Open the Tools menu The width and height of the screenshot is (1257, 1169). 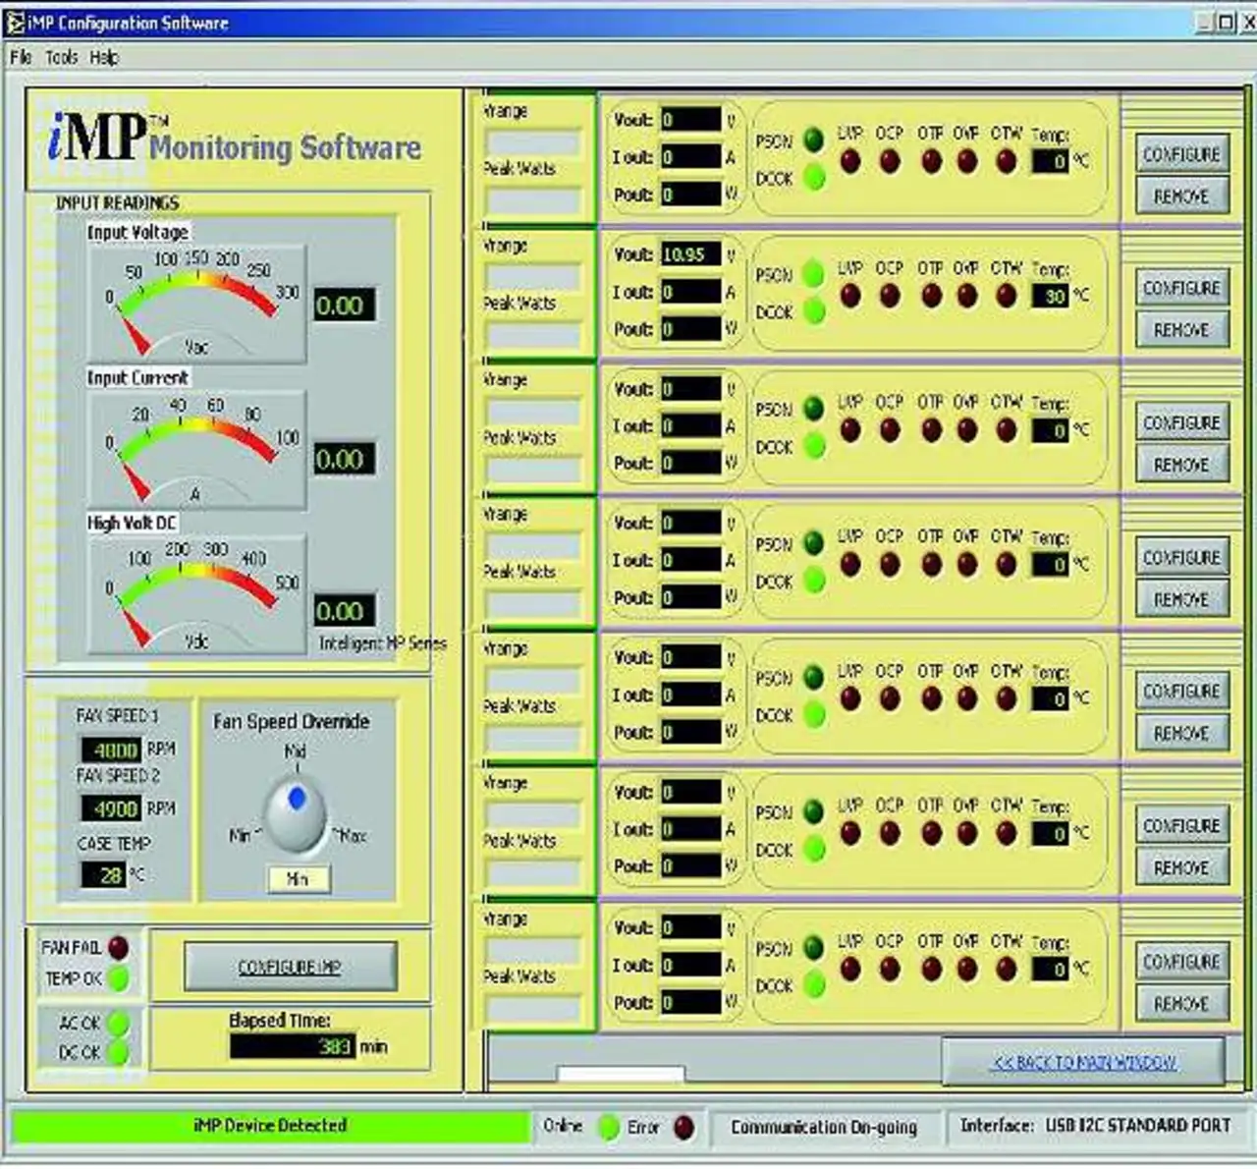click(61, 58)
